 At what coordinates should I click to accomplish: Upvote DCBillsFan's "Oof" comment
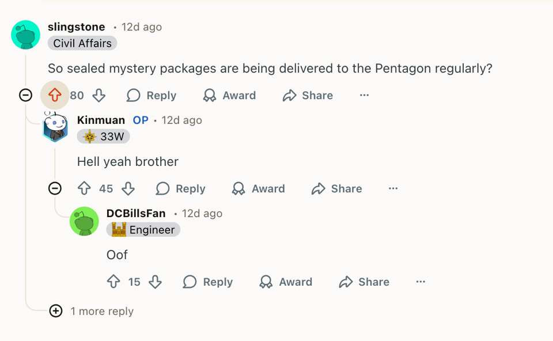point(113,282)
